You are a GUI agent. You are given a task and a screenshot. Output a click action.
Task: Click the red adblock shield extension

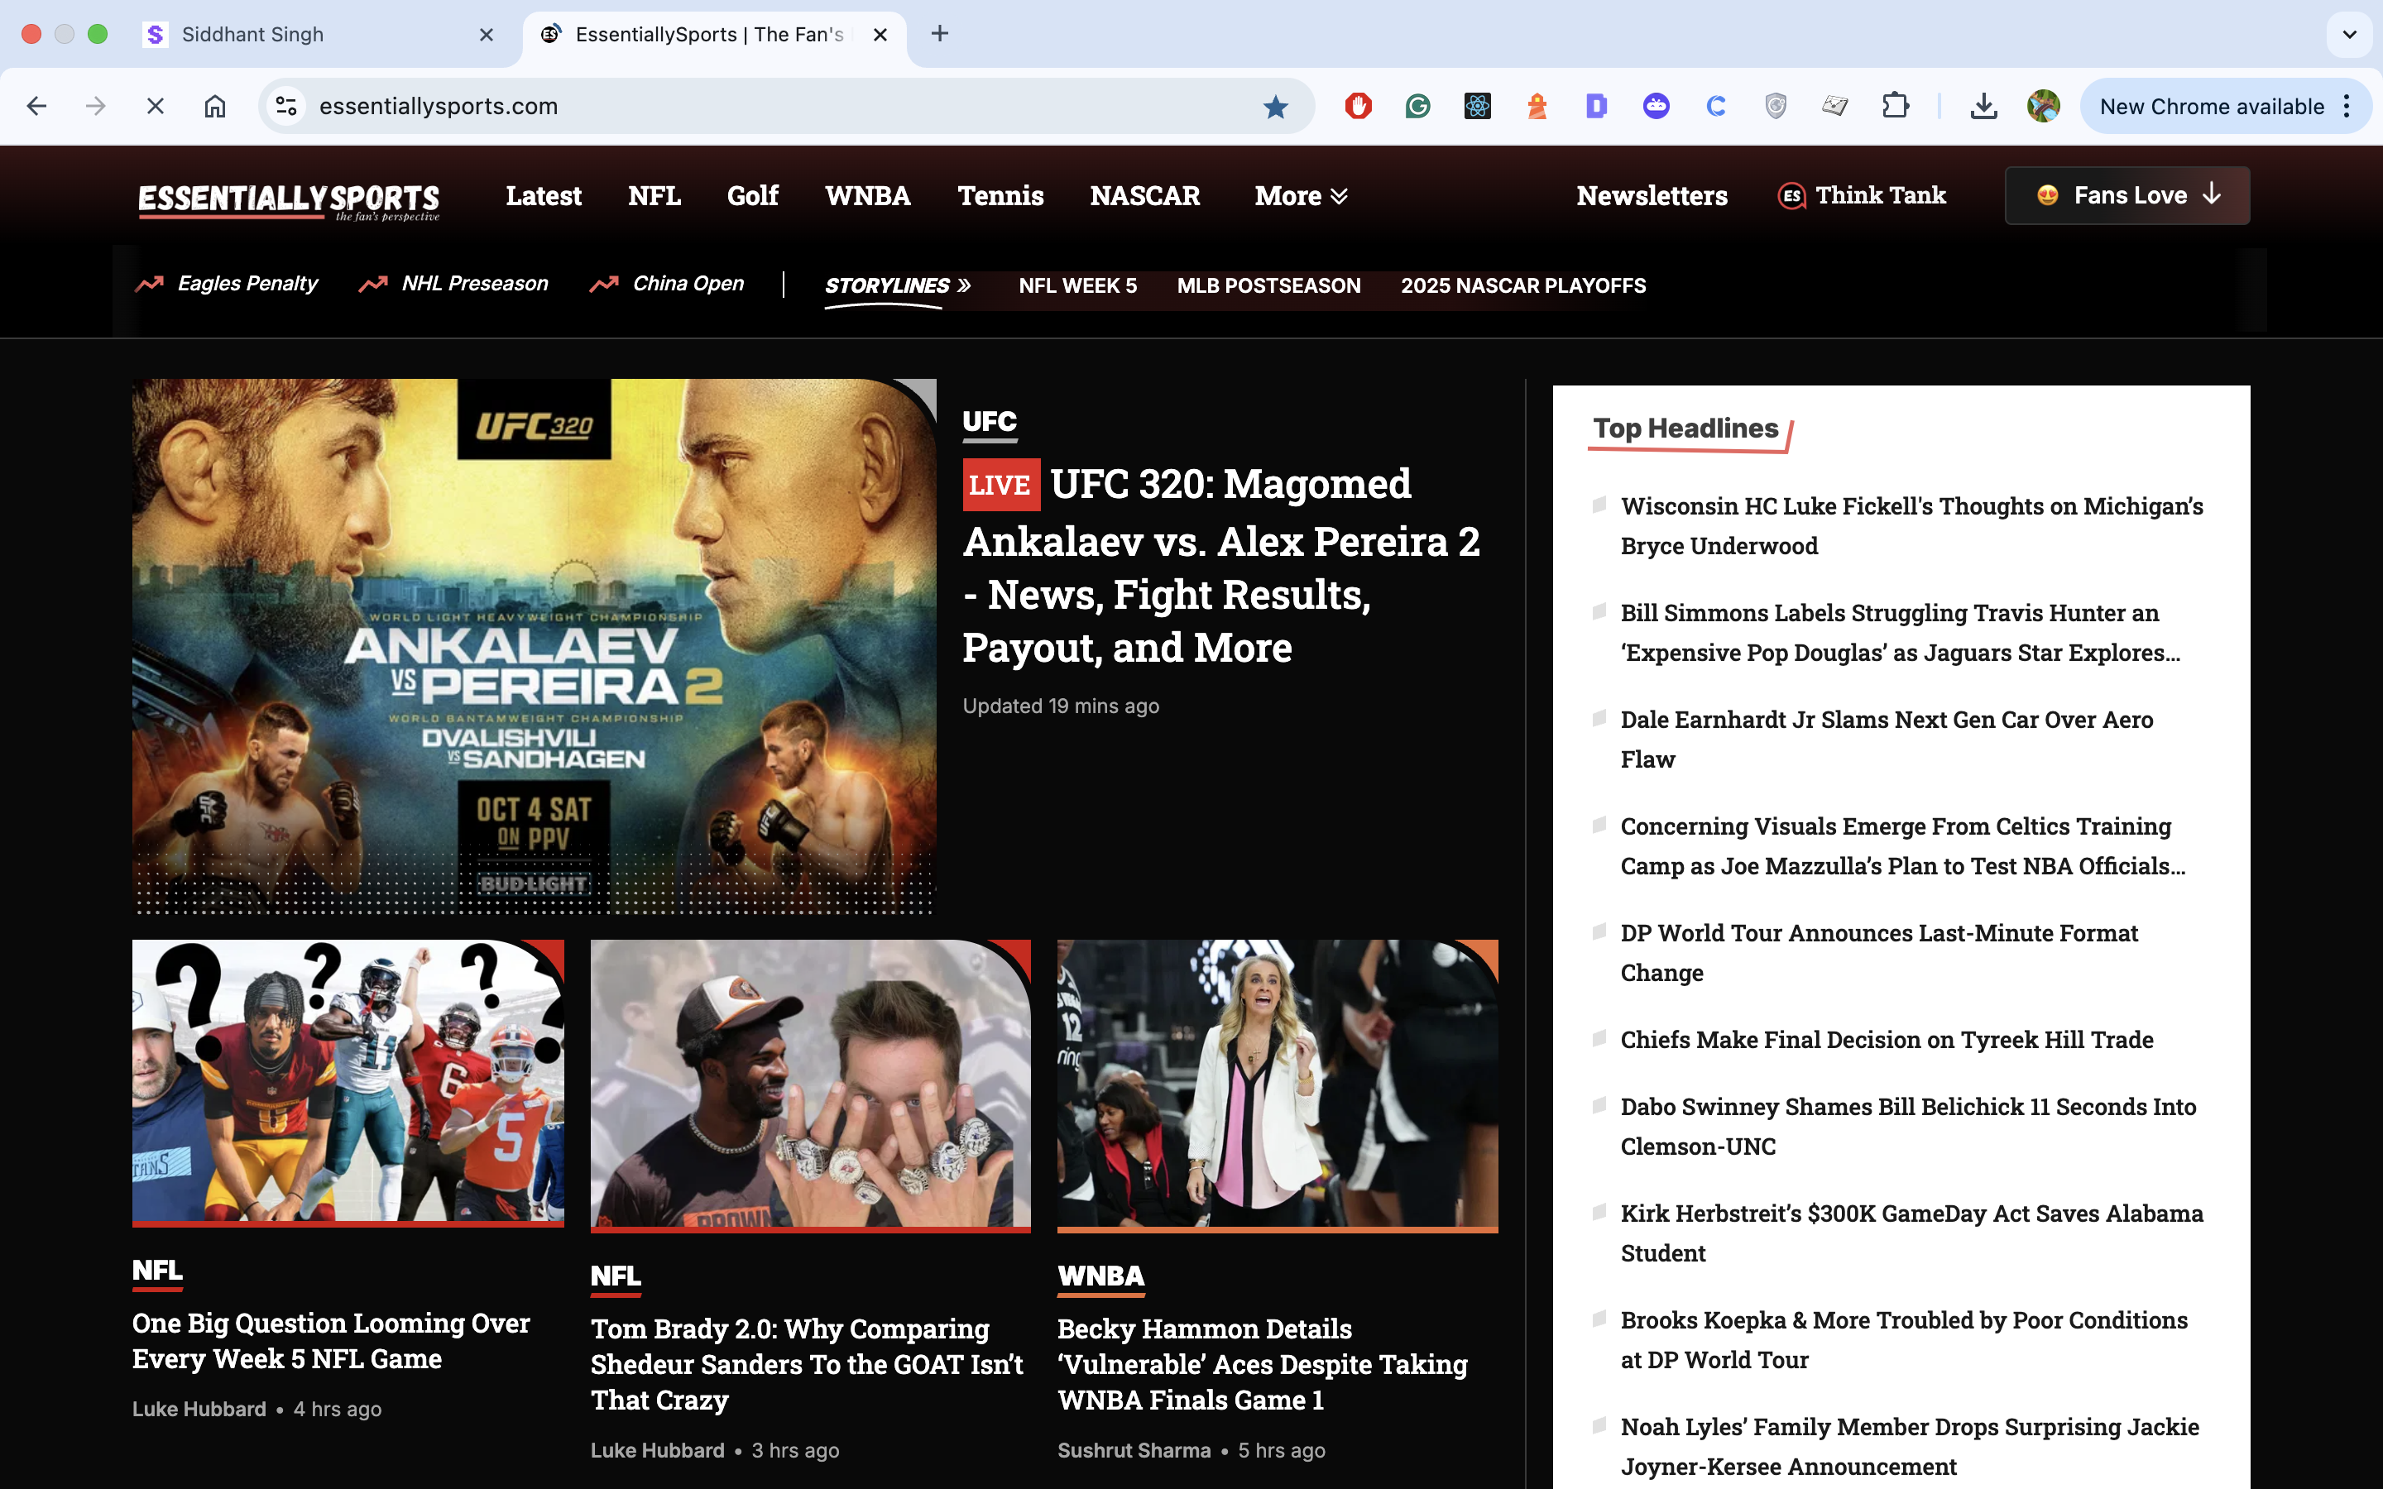tap(1358, 107)
